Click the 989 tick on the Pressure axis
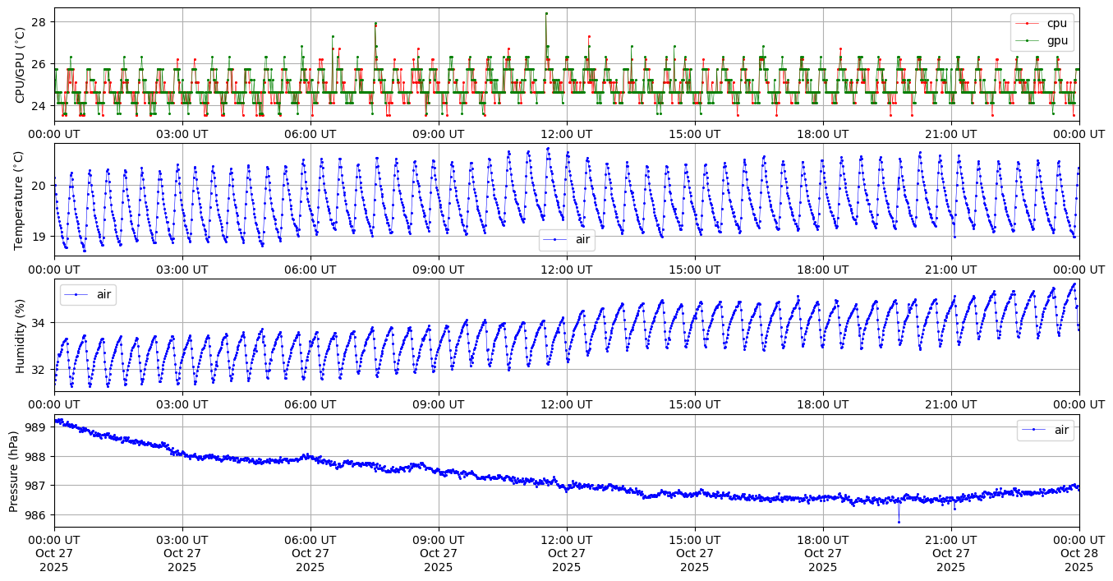The height and width of the screenshot is (581, 1113). (38, 427)
